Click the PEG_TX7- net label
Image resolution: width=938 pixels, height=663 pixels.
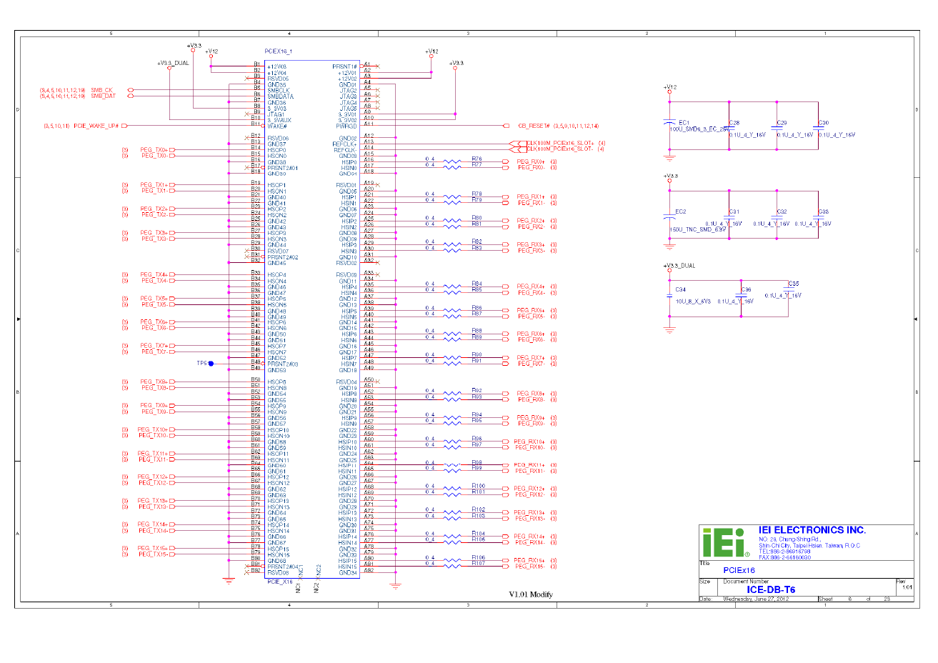coord(154,352)
